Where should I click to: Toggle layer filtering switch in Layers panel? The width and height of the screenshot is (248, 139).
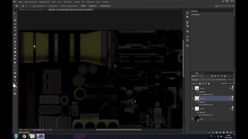click(x=234, y=76)
